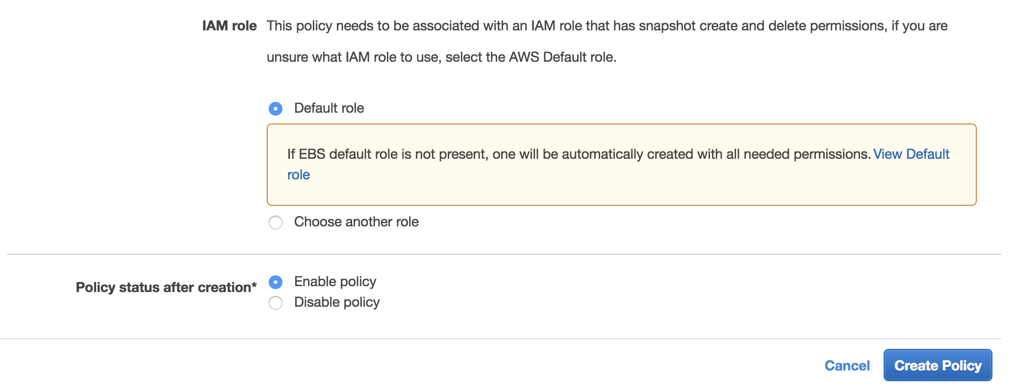
Task: Enable policy after creation radio button
Action: (x=276, y=282)
